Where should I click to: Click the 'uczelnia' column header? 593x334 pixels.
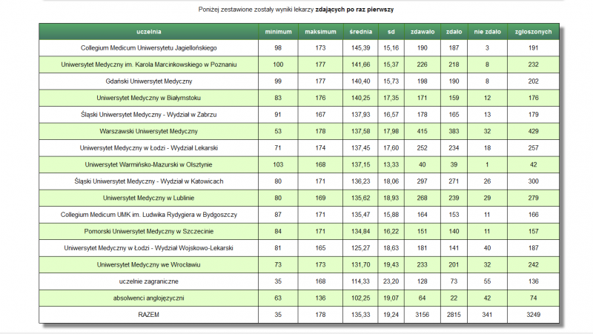coord(149,32)
